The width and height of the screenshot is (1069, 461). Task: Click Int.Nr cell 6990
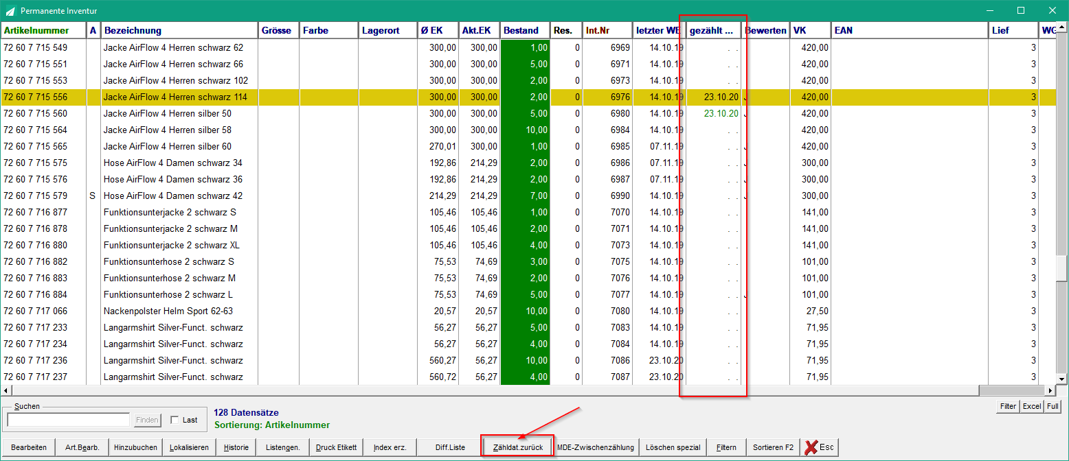(620, 196)
